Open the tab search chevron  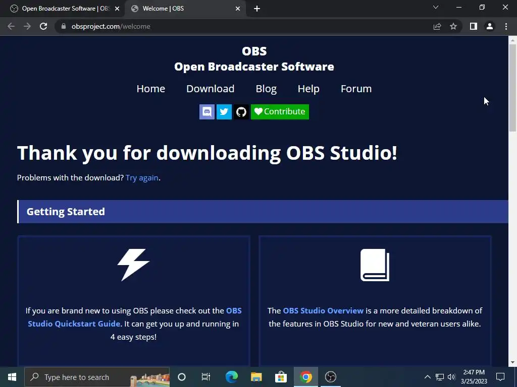(436, 7)
